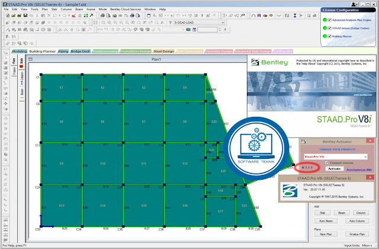Click the Bentley Activator title icon
Viewport: 379px width, 249px height.
click(x=304, y=141)
